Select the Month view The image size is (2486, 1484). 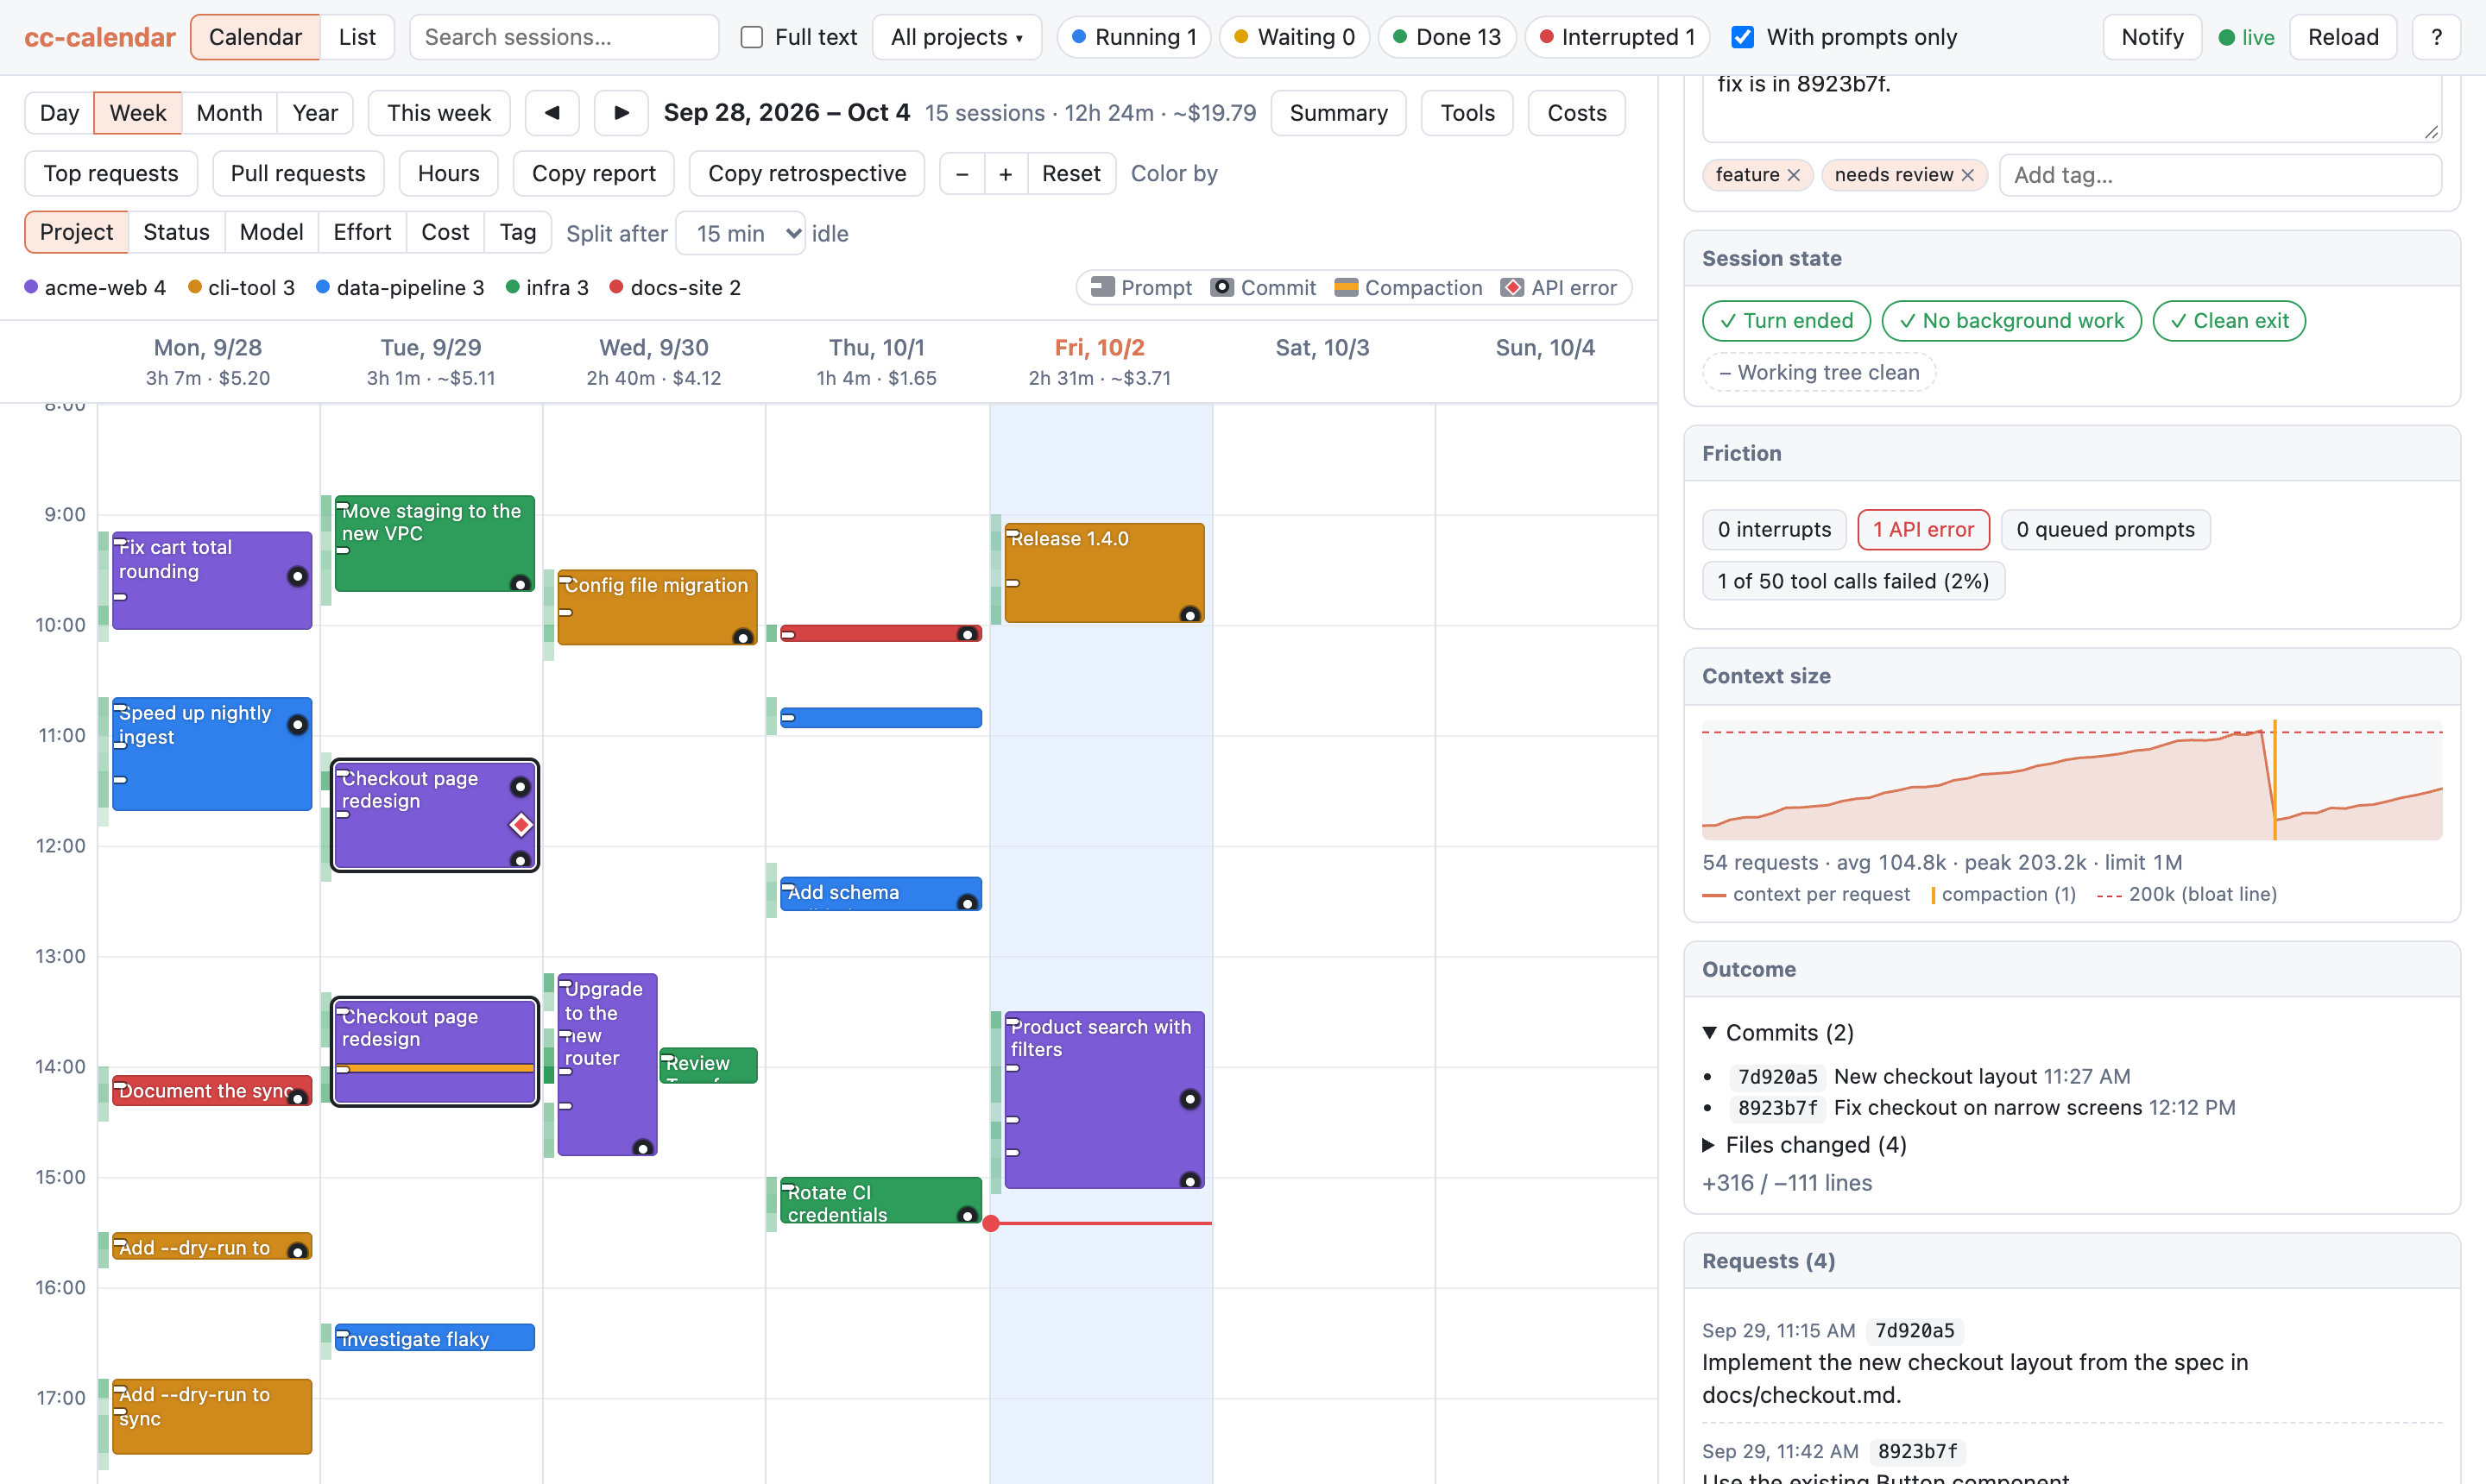[229, 113]
